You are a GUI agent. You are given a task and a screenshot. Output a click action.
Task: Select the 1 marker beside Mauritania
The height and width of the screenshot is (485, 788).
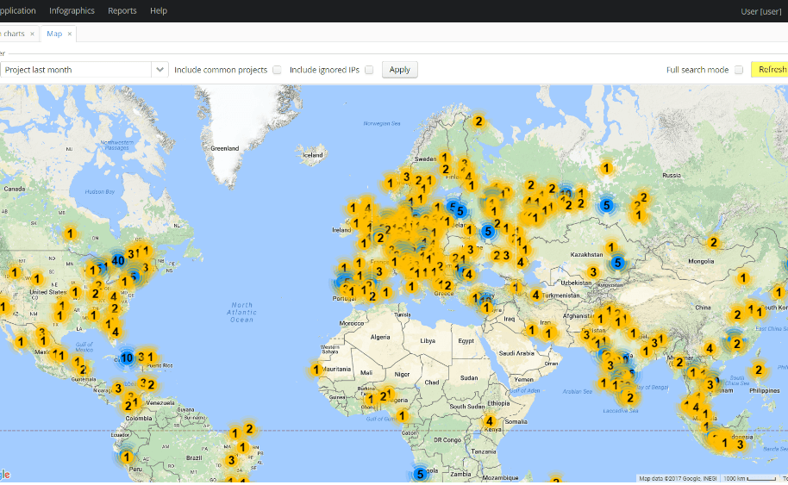[316, 370]
